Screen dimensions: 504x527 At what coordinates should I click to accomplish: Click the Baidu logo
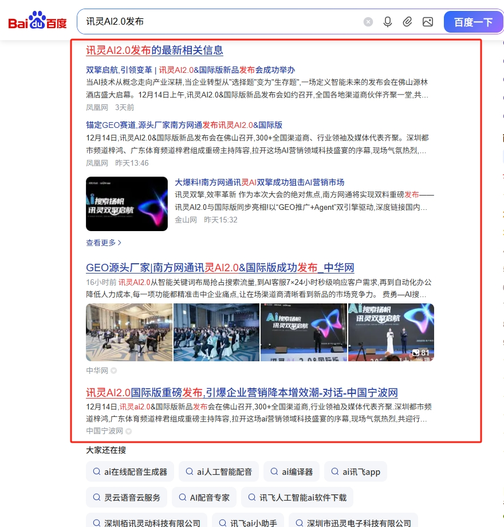(x=37, y=22)
